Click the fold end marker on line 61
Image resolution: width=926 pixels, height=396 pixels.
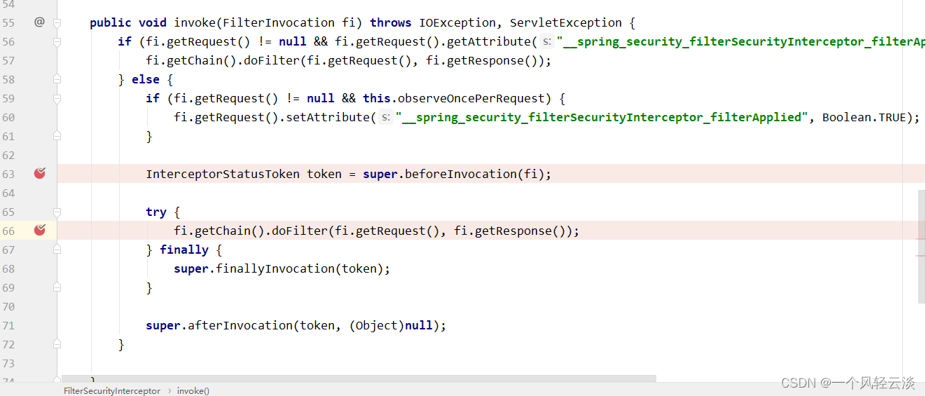pyautogui.click(x=57, y=137)
